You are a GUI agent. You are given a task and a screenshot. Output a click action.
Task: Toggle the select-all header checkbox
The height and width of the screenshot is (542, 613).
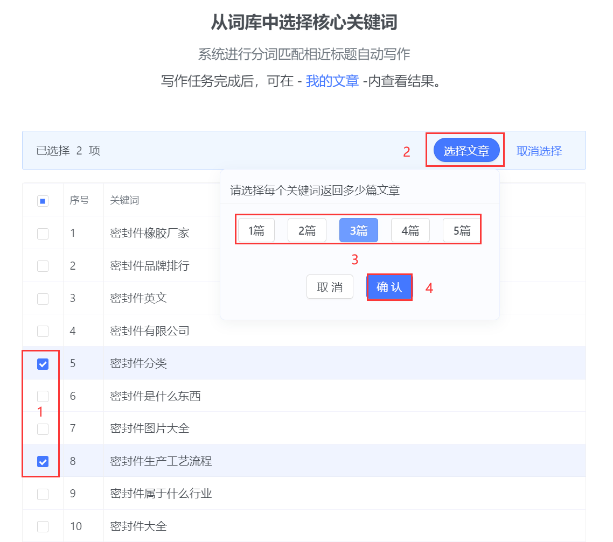(x=43, y=201)
